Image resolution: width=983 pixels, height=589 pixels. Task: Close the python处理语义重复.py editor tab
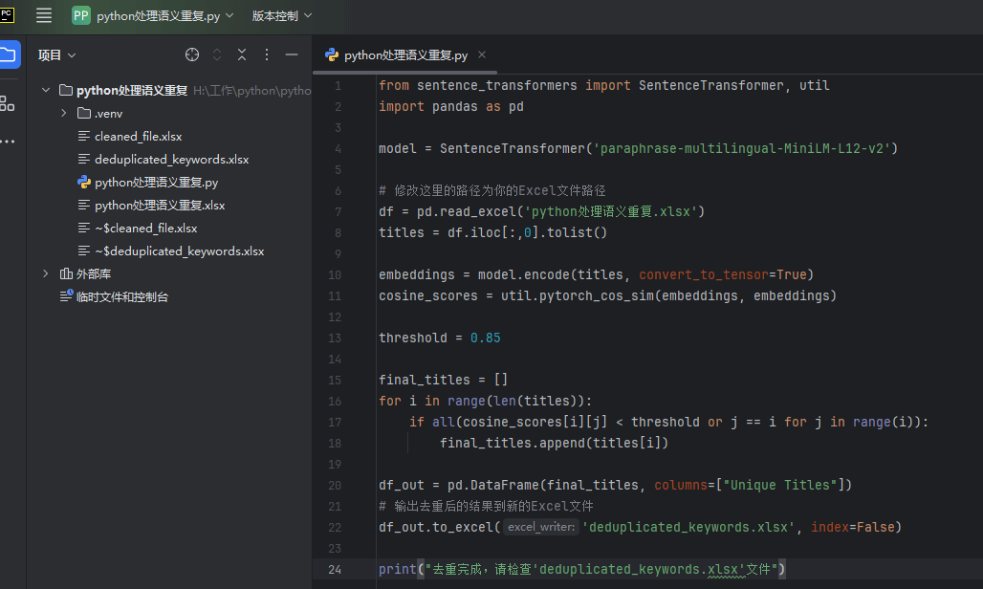pyautogui.click(x=482, y=55)
